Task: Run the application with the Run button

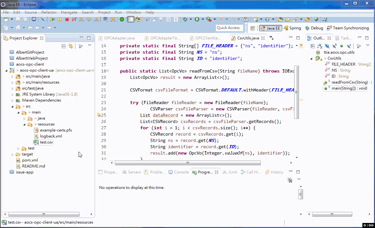Action: click(x=196, y=19)
